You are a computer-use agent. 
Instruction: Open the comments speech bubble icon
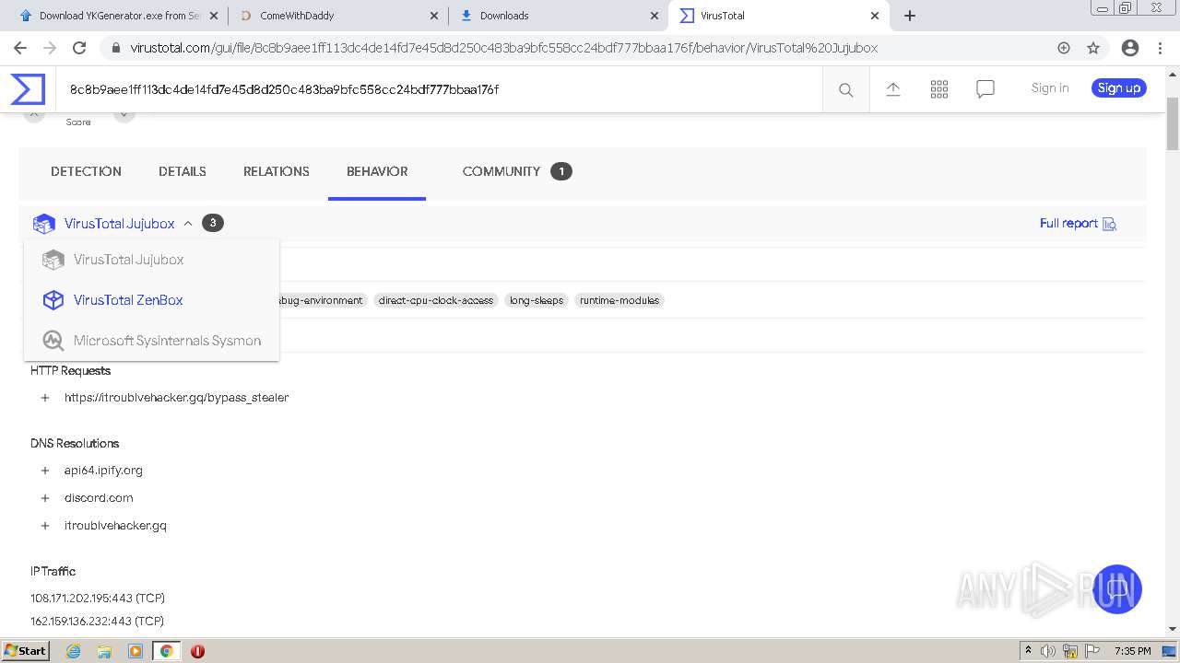(985, 89)
